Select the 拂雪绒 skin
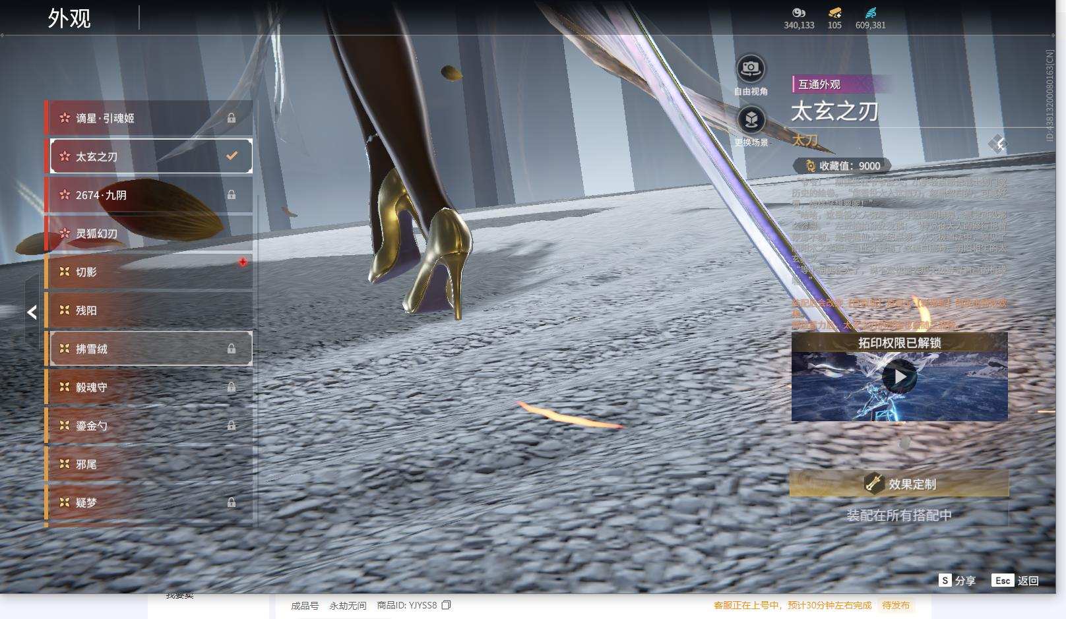 [149, 348]
